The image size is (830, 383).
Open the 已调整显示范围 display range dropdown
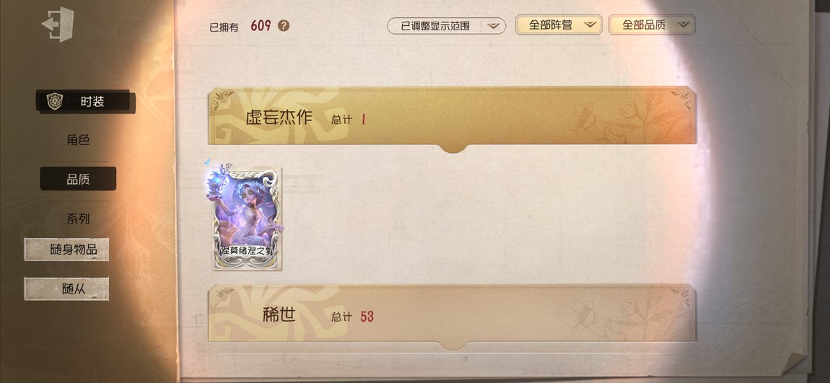[446, 25]
